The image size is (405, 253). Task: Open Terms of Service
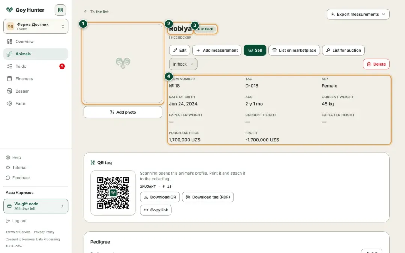click(x=18, y=232)
